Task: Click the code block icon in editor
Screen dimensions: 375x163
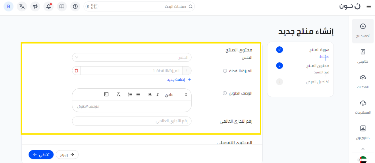Action: click(x=106, y=94)
